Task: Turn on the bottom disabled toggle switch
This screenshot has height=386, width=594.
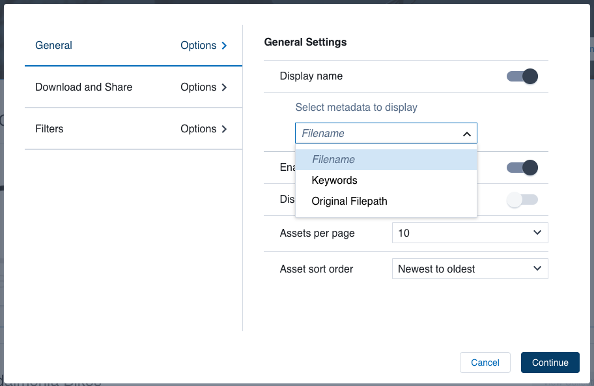Action: (x=522, y=200)
